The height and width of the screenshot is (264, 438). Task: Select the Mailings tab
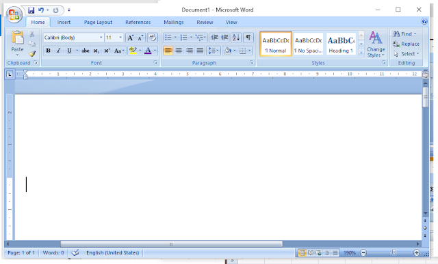tap(173, 23)
